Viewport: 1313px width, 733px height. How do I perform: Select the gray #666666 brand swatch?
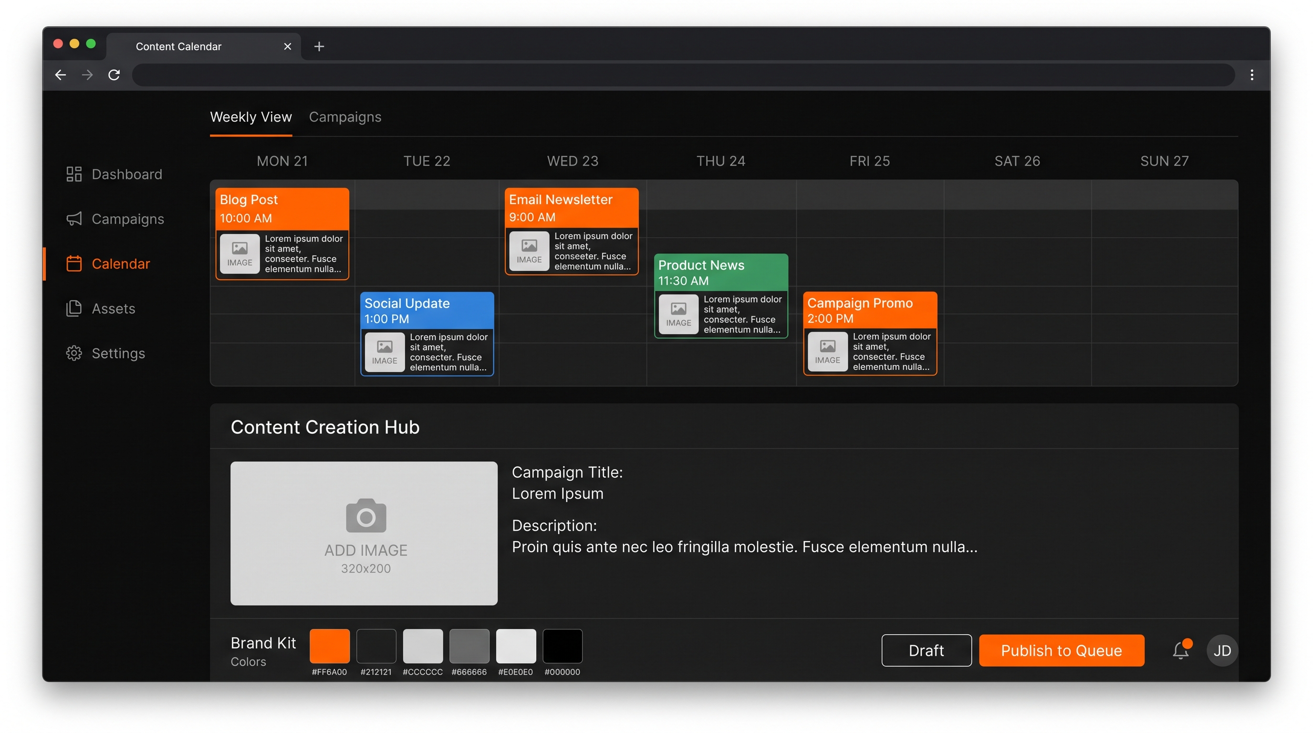[469, 646]
